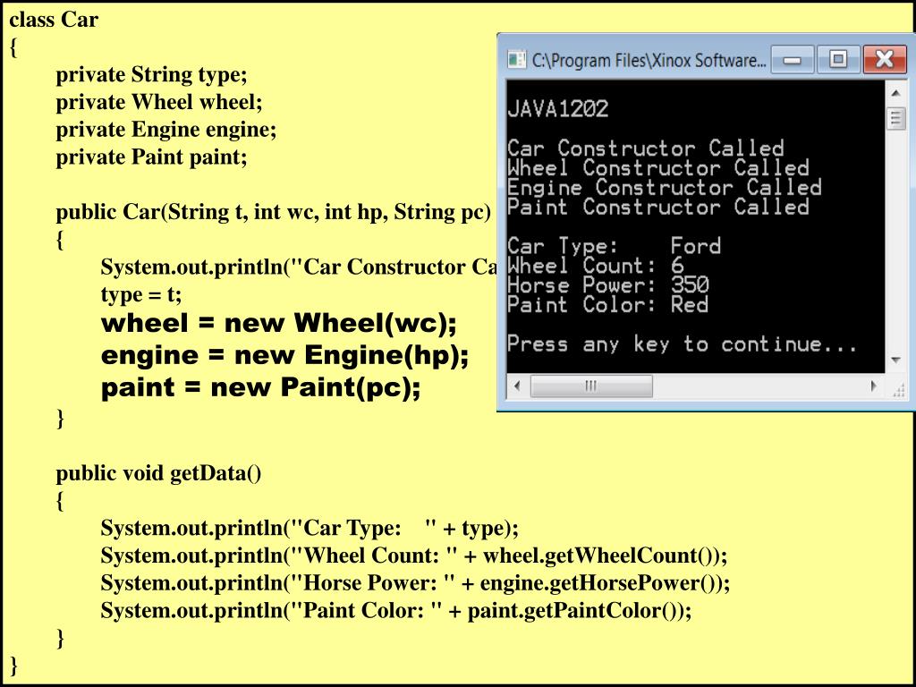916x687 pixels.
Task: Click the 'paint = new Paint(pc);' line
Action: (260, 387)
